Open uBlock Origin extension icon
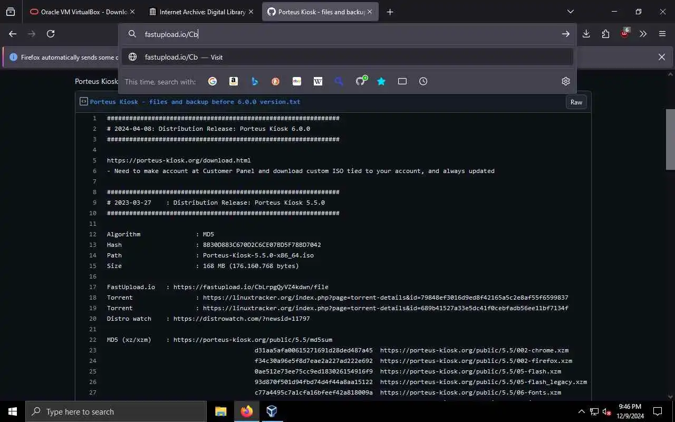This screenshot has height=422, width=675. tap(625, 34)
